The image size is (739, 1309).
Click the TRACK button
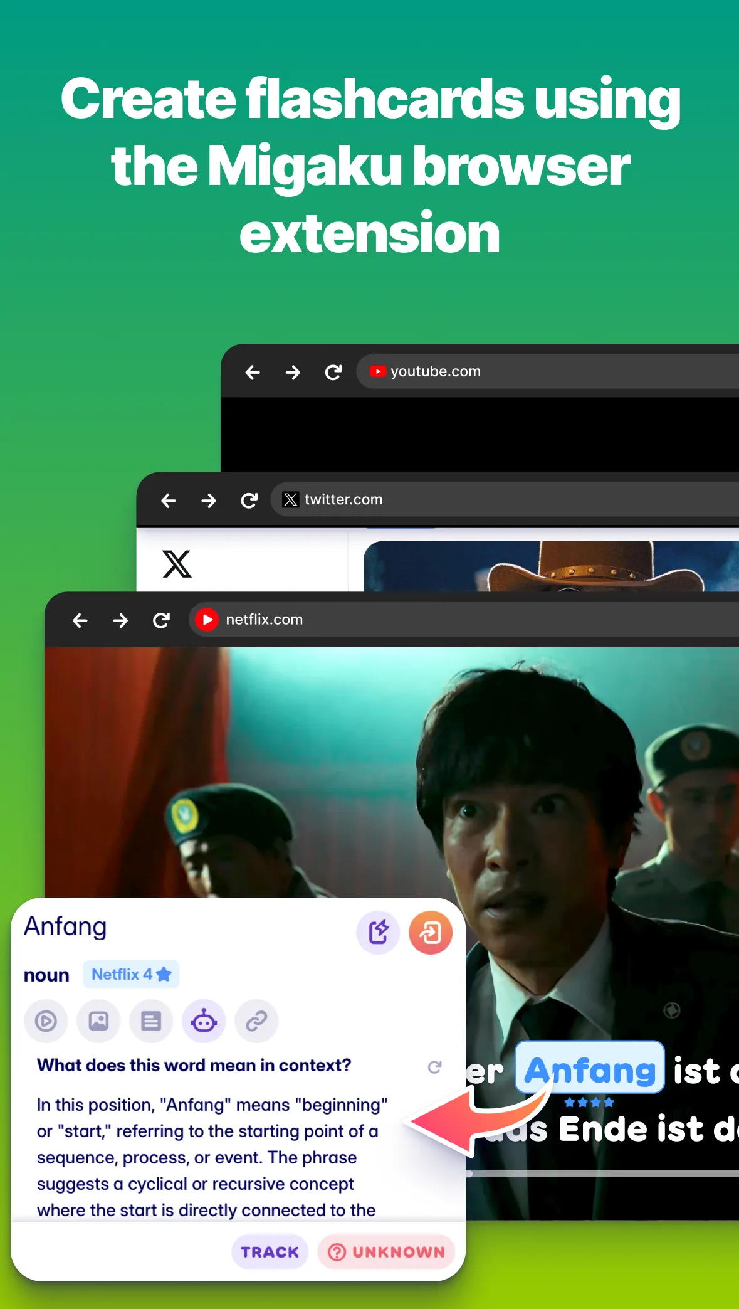coord(270,1252)
